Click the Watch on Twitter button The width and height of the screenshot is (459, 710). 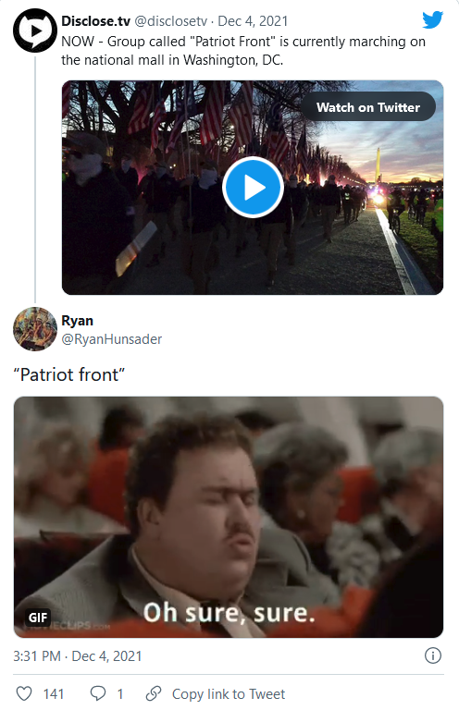pos(368,107)
